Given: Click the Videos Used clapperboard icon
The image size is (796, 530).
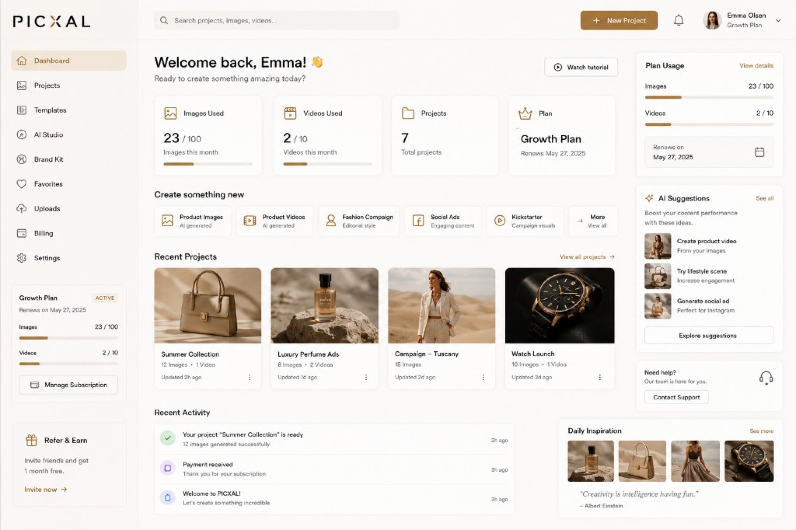Looking at the screenshot, I should click(290, 113).
